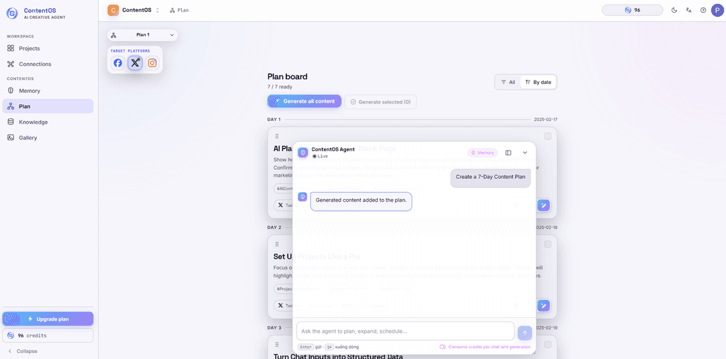This screenshot has height=359, width=726.
Task: Check the Day 2 card checkbox
Action: point(548,244)
